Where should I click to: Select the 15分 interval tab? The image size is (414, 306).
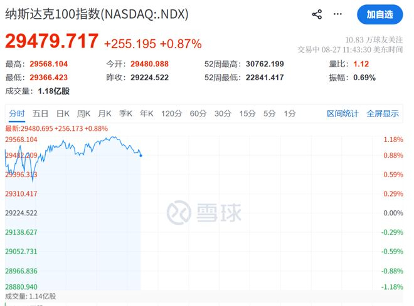click(247, 113)
